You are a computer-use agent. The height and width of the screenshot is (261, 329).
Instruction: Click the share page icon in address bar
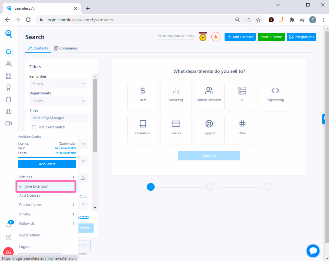pyautogui.click(x=248, y=20)
